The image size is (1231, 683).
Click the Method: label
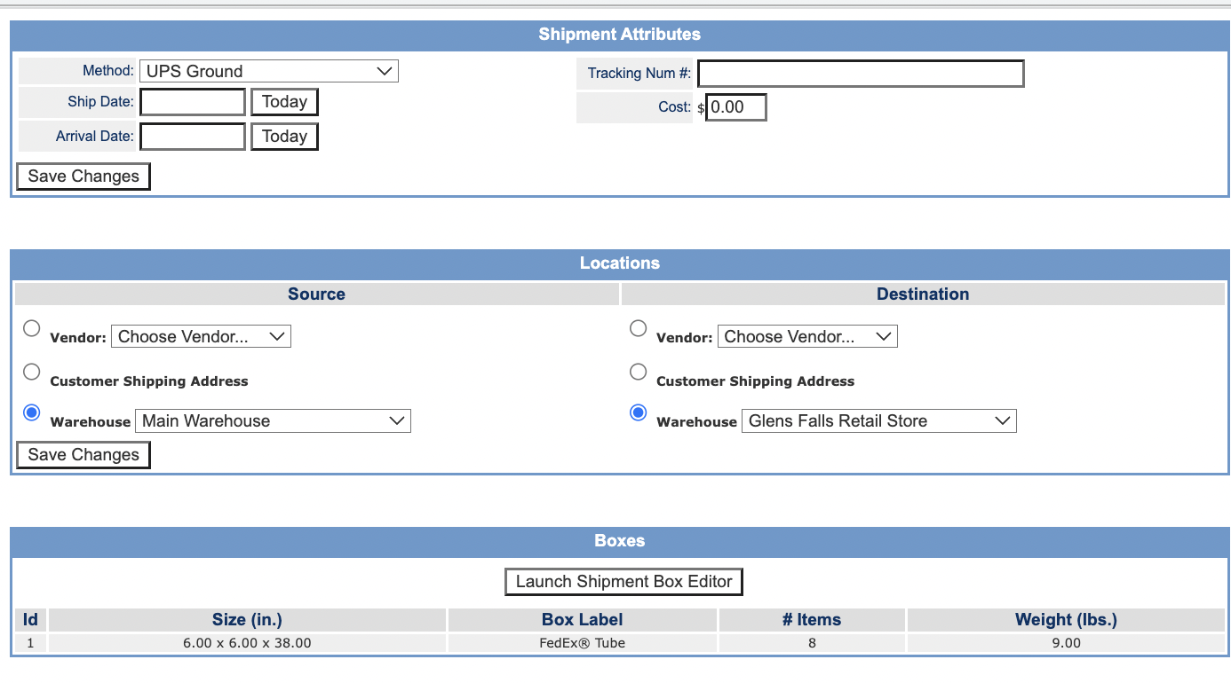click(108, 71)
